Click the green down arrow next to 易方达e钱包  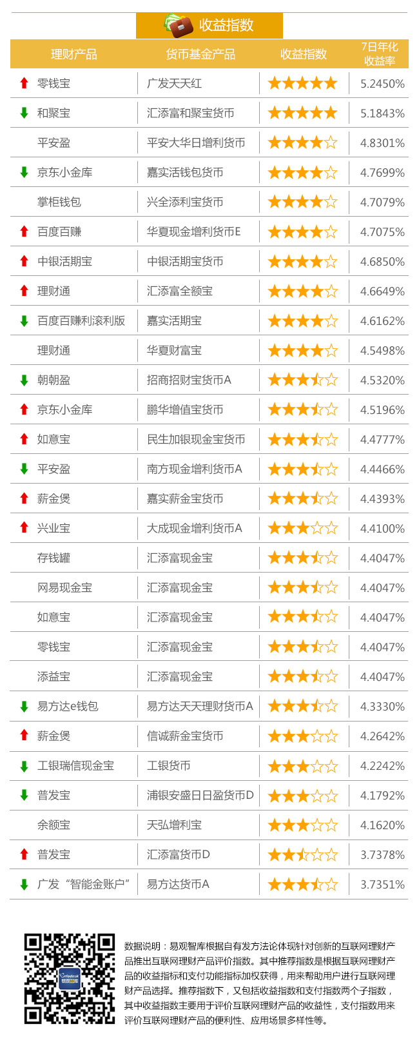pyautogui.click(x=24, y=706)
